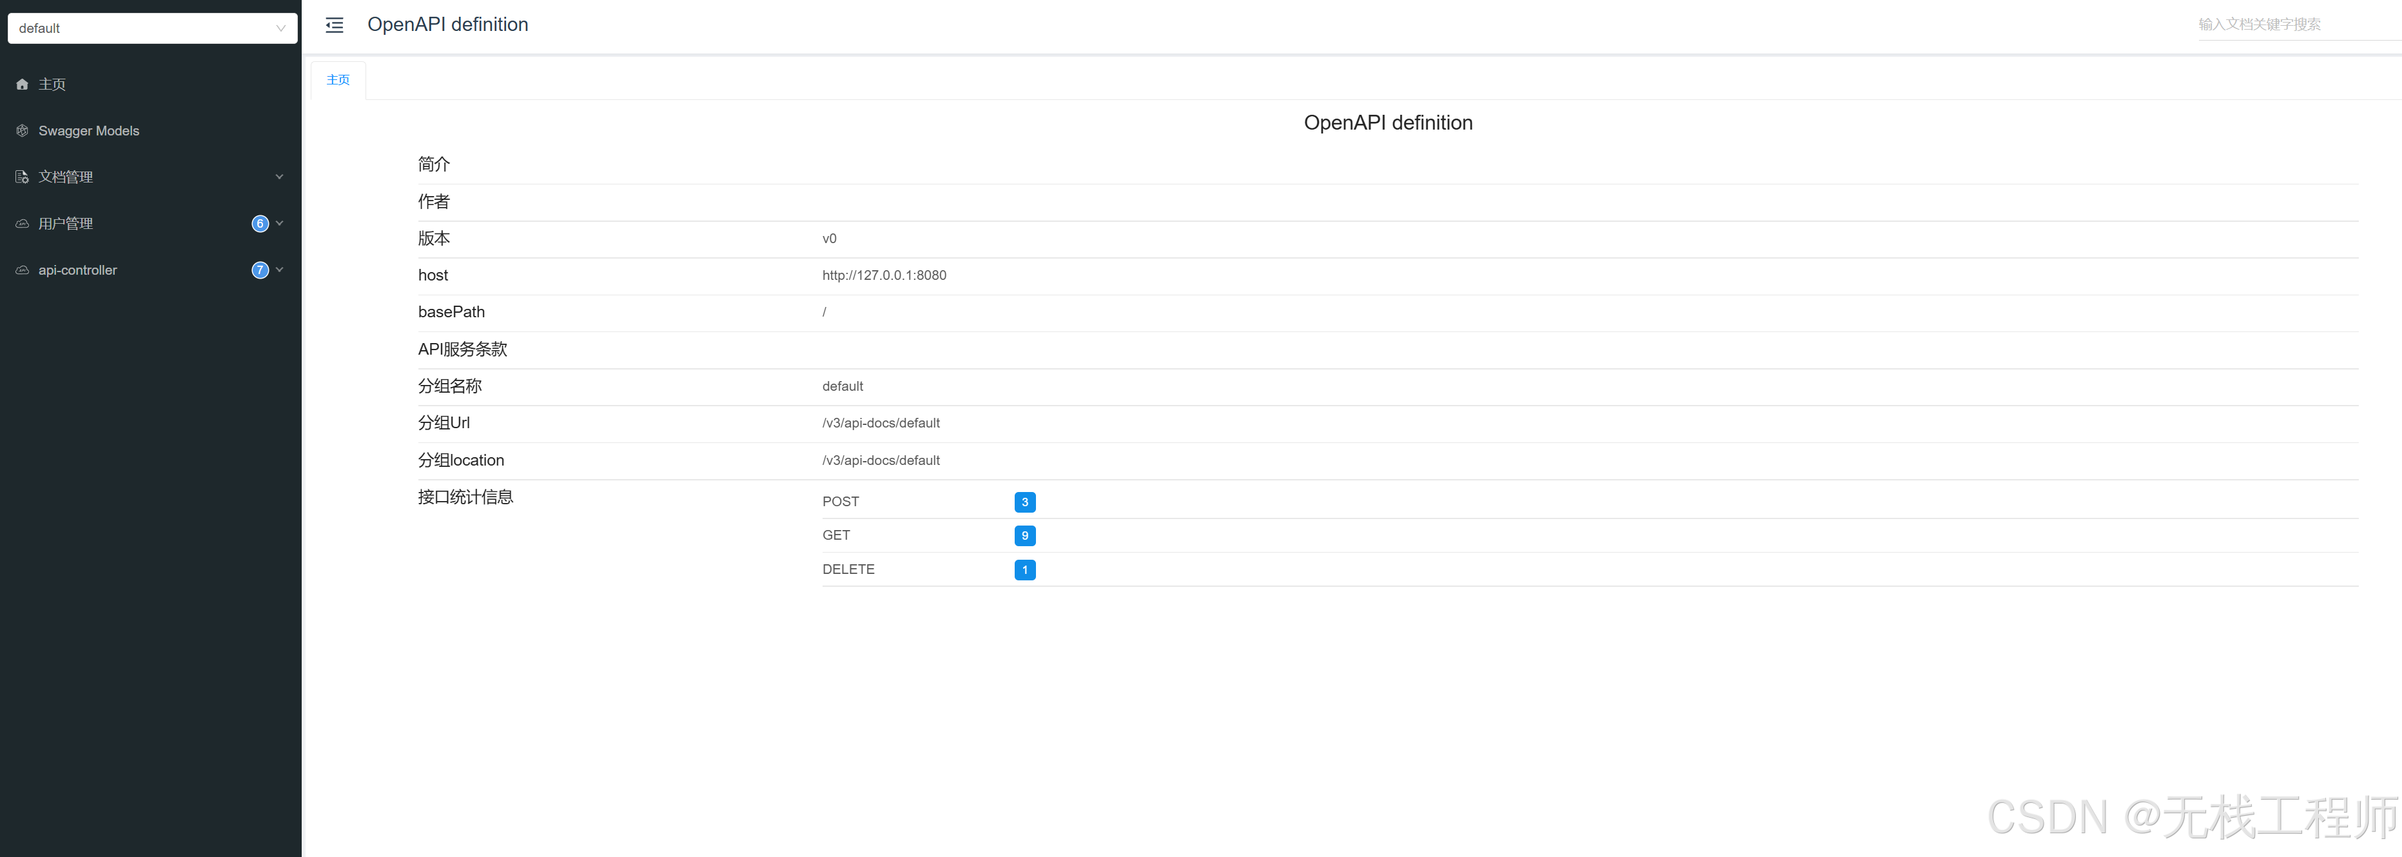Open Swagger Models via its gear icon
This screenshot has width=2402, height=857.
point(23,130)
